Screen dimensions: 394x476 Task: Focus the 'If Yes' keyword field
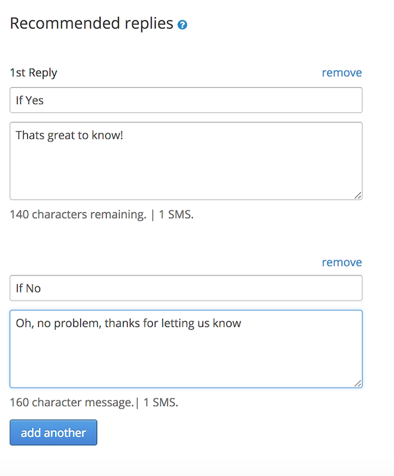pos(186,100)
